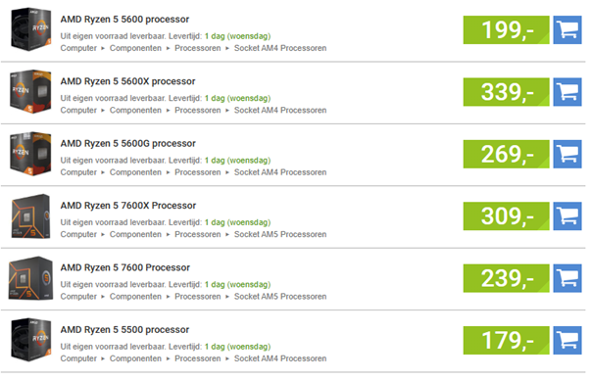Click the 269,- price button

point(506,154)
